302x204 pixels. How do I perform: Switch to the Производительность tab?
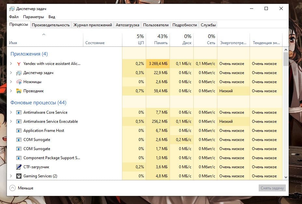pyautogui.click(x=51, y=25)
